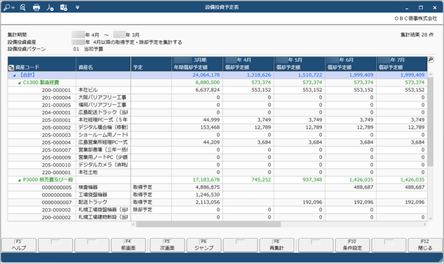444x264 pixels.
Task: Click the 年 7月 償却予定額 column header
Action: point(402,64)
